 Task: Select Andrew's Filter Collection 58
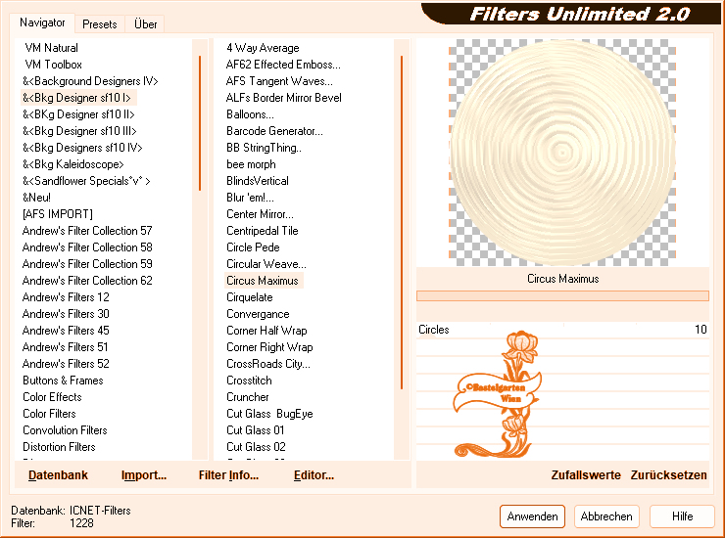(87, 247)
